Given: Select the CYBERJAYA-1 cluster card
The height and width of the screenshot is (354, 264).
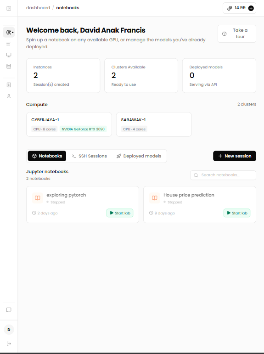Looking at the screenshot, I should (x=69, y=124).
